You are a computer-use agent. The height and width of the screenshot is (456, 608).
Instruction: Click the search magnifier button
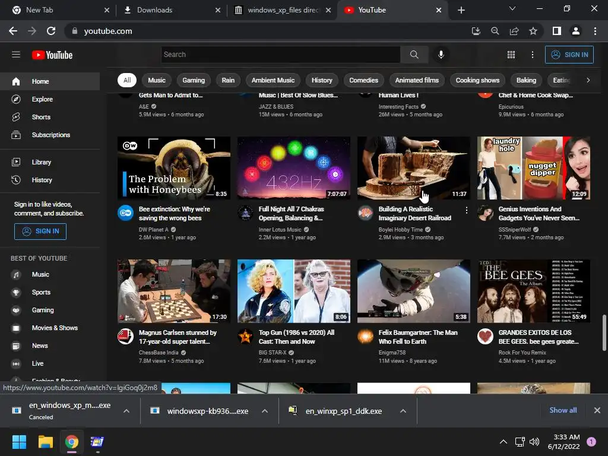point(414,55)
